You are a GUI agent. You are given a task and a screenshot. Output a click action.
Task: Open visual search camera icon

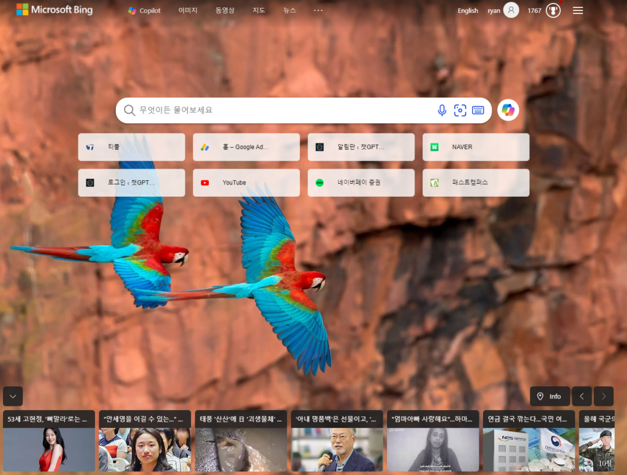pos(460,110)
